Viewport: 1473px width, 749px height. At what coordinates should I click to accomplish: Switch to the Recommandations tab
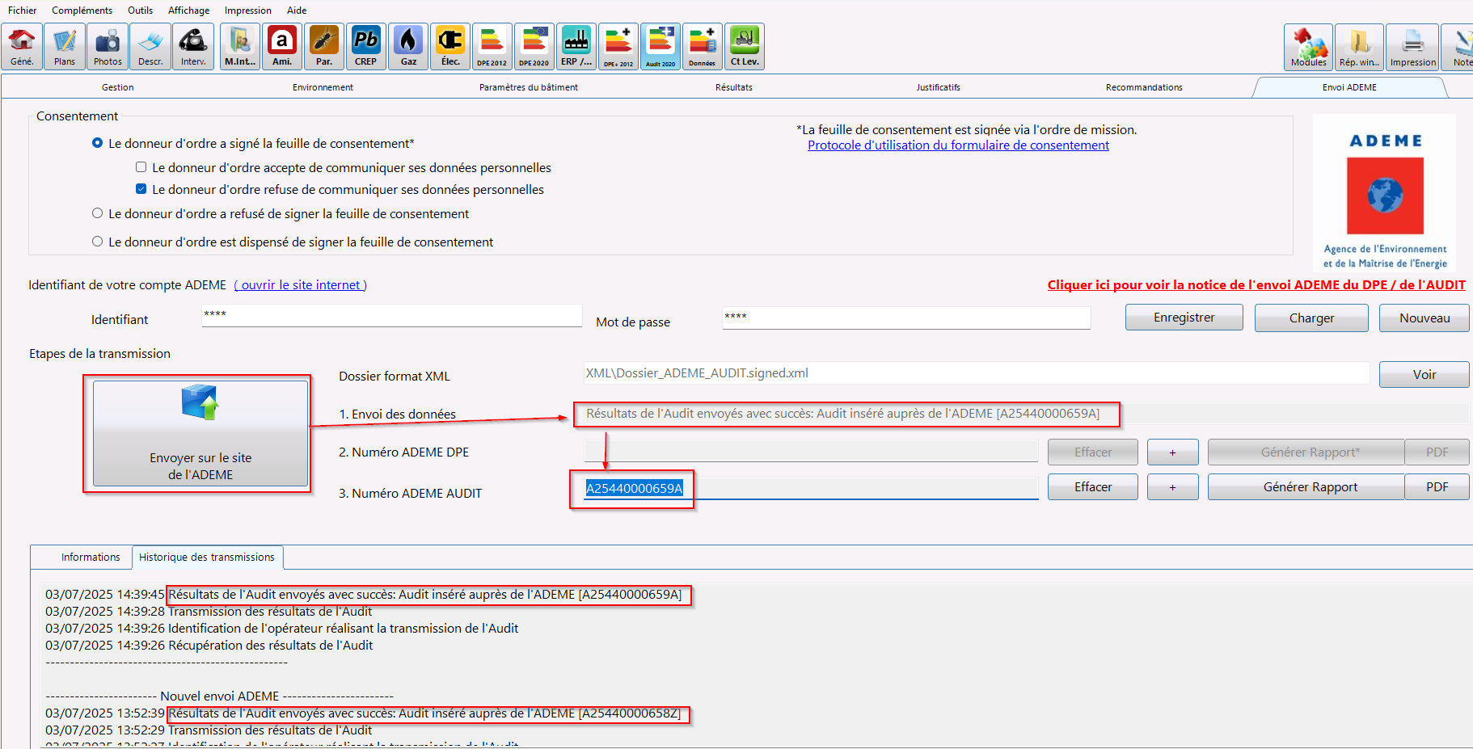click(1144, 87)
